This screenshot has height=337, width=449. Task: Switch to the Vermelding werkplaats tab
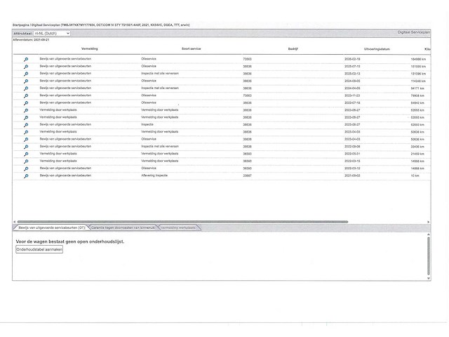(178, 227)
